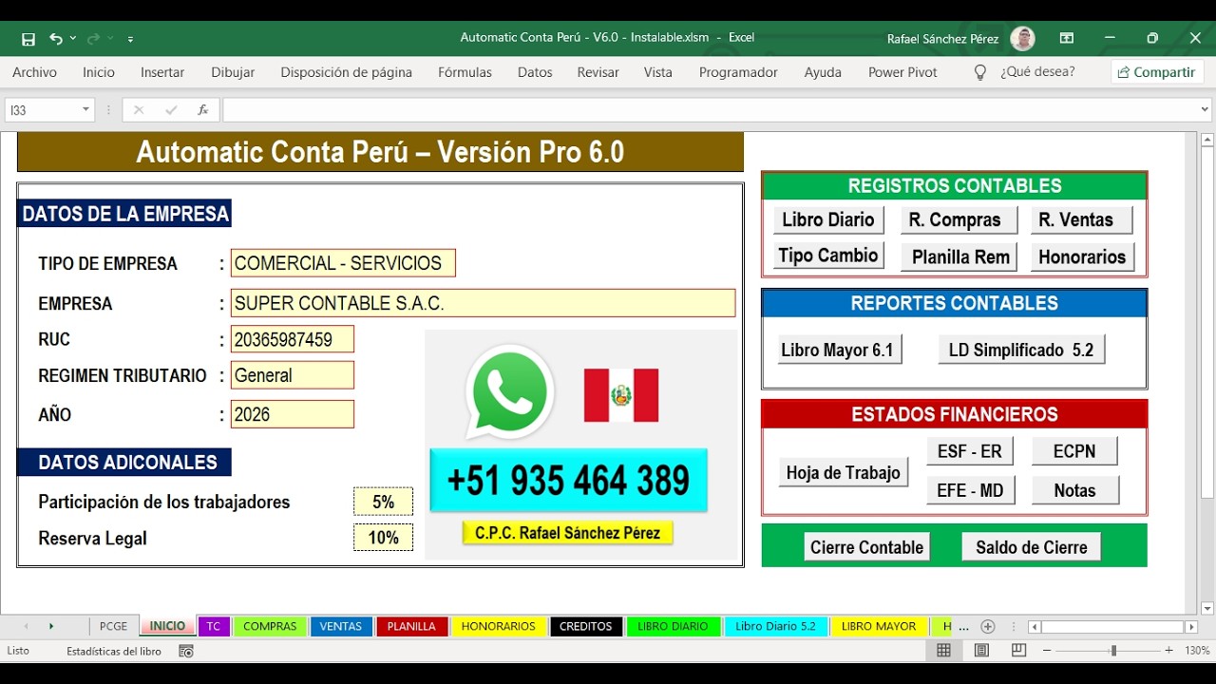Click into the formula bar input
The height and width of the screenshot is (684, 1216).
point(711,110)
